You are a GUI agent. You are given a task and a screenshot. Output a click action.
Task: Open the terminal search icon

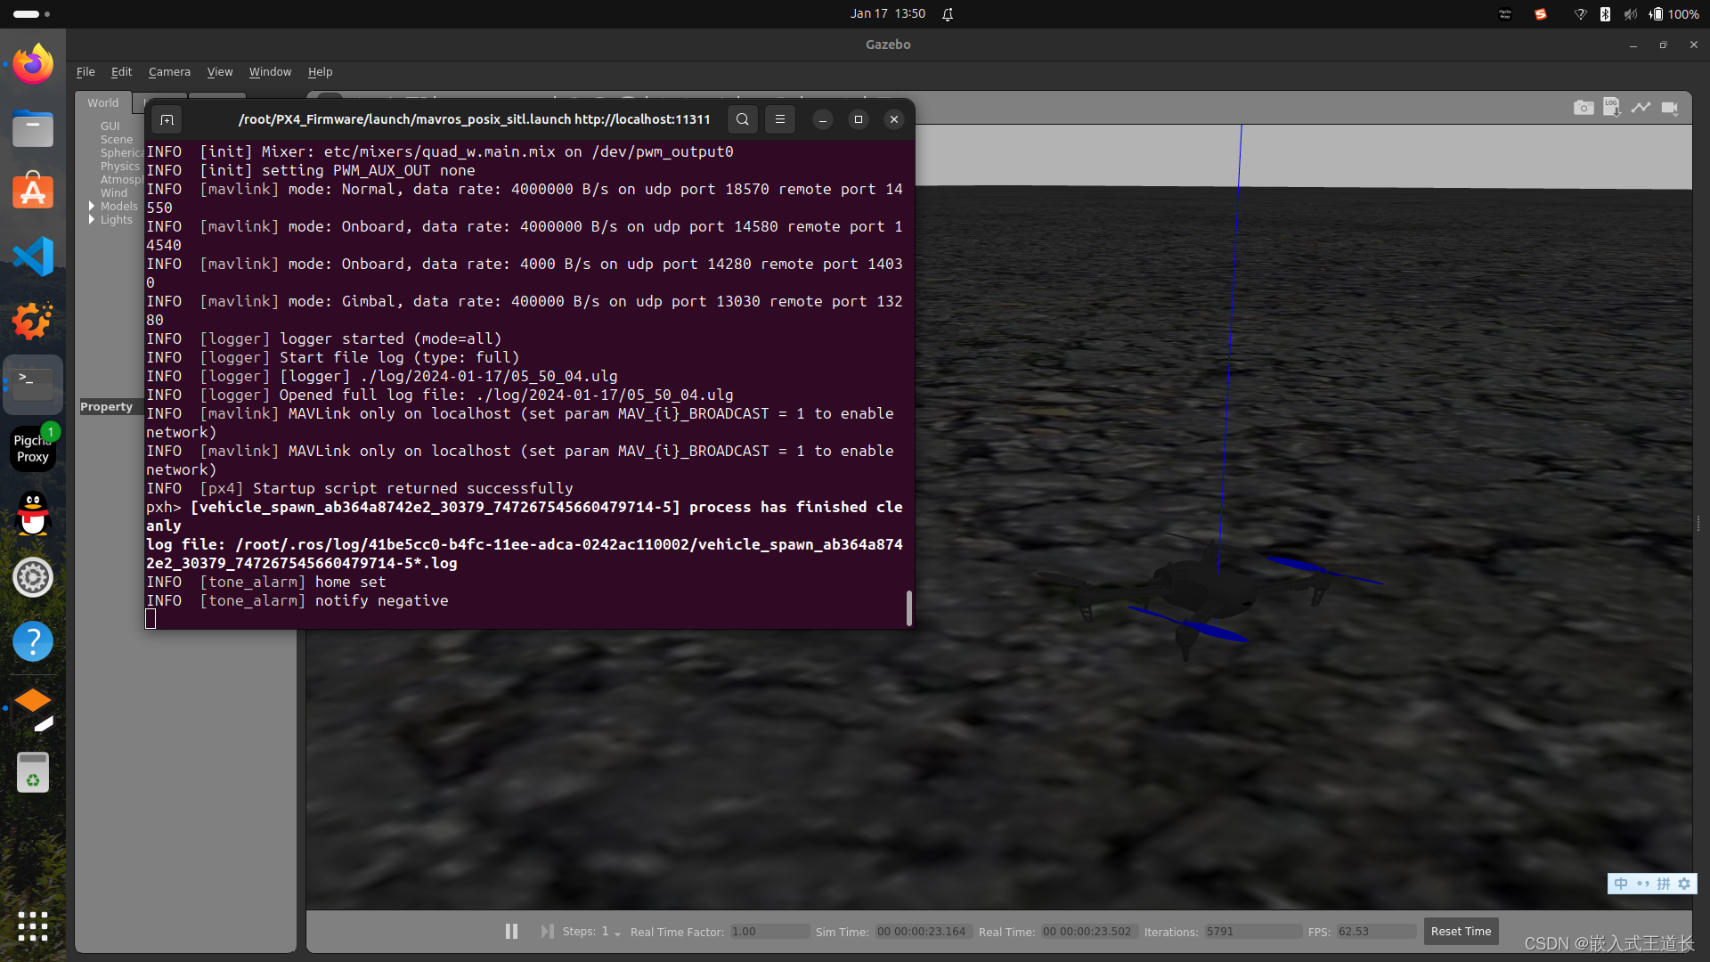click(742, 119)
